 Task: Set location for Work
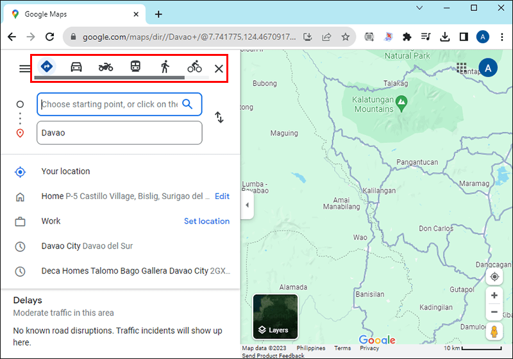click(206, 221)
